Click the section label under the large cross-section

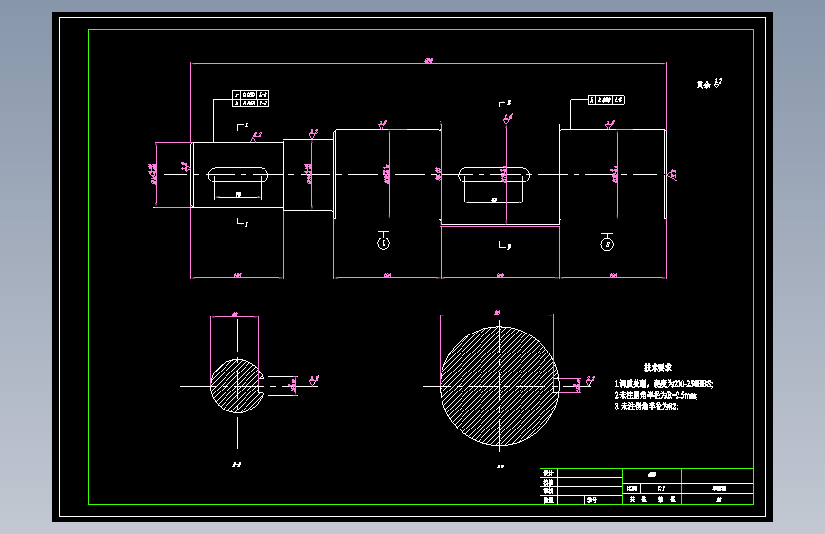click(501, 467)
